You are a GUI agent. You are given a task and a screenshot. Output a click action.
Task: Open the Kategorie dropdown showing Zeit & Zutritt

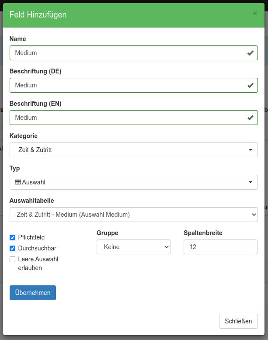tap(133, 150)
